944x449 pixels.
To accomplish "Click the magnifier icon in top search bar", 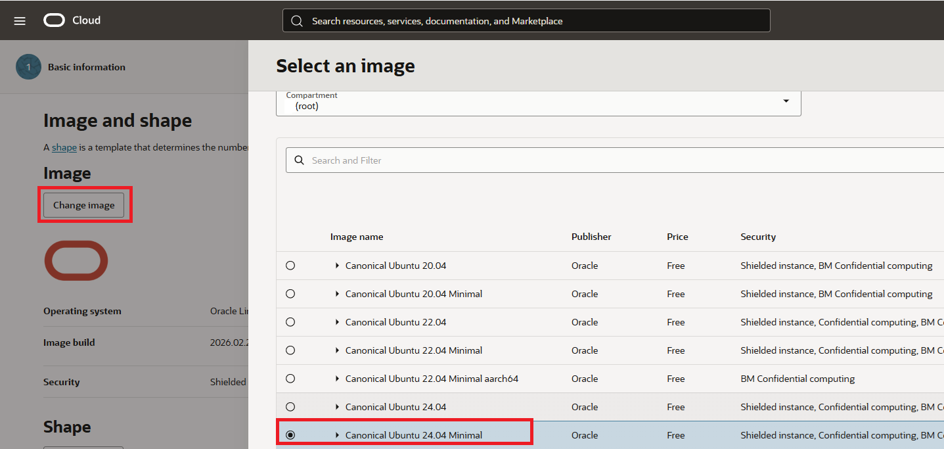I will 297,21.
